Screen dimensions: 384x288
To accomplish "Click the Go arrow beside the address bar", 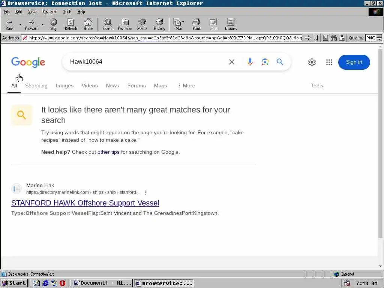I will pos(307,38).
